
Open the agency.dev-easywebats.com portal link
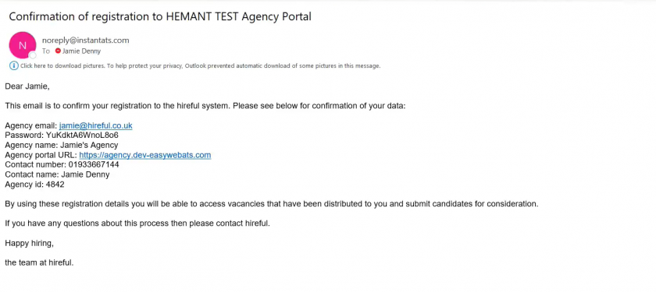pos(145,155)
